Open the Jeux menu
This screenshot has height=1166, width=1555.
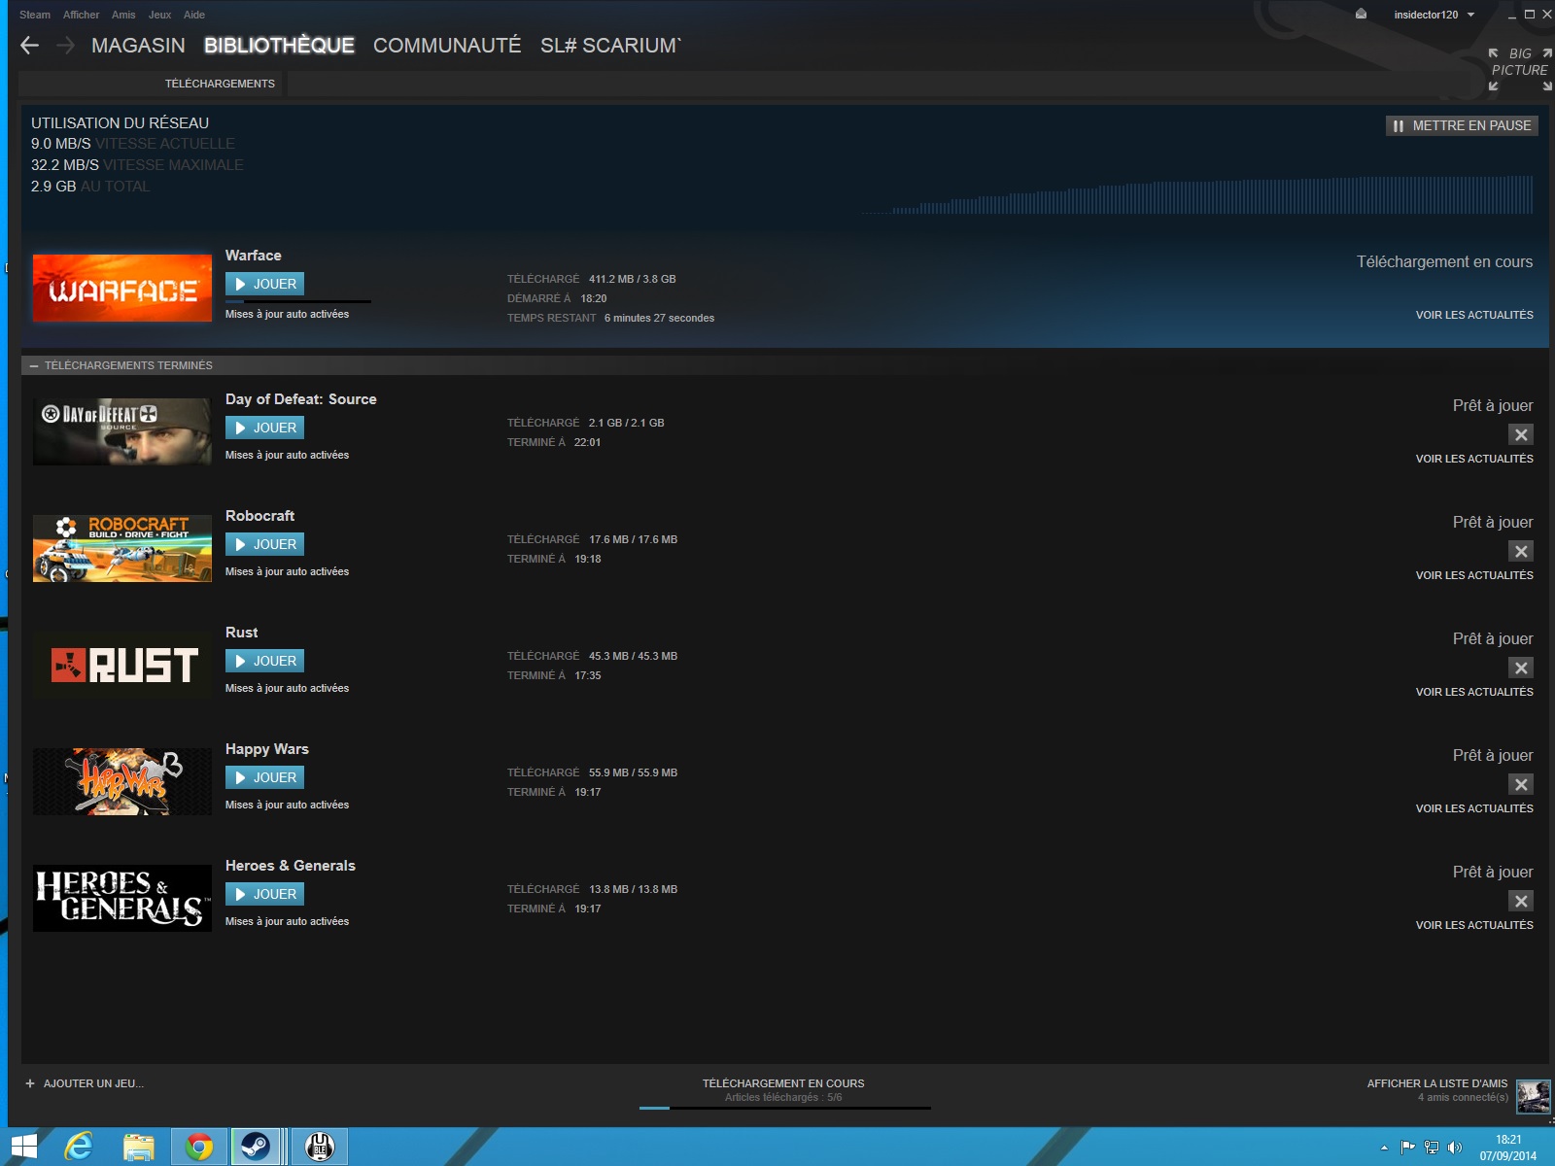tap(159, 15)
